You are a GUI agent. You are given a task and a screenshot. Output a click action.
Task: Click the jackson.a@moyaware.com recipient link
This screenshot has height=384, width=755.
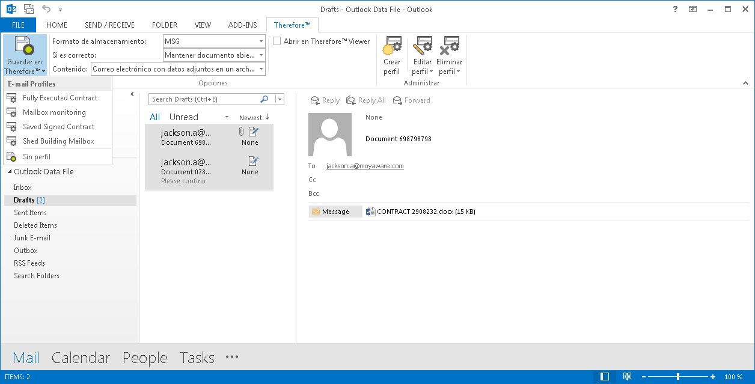[365, 166]
